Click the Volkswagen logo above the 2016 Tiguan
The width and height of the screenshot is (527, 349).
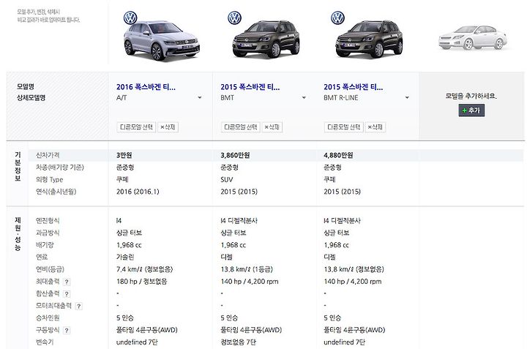tap(130, 18)
